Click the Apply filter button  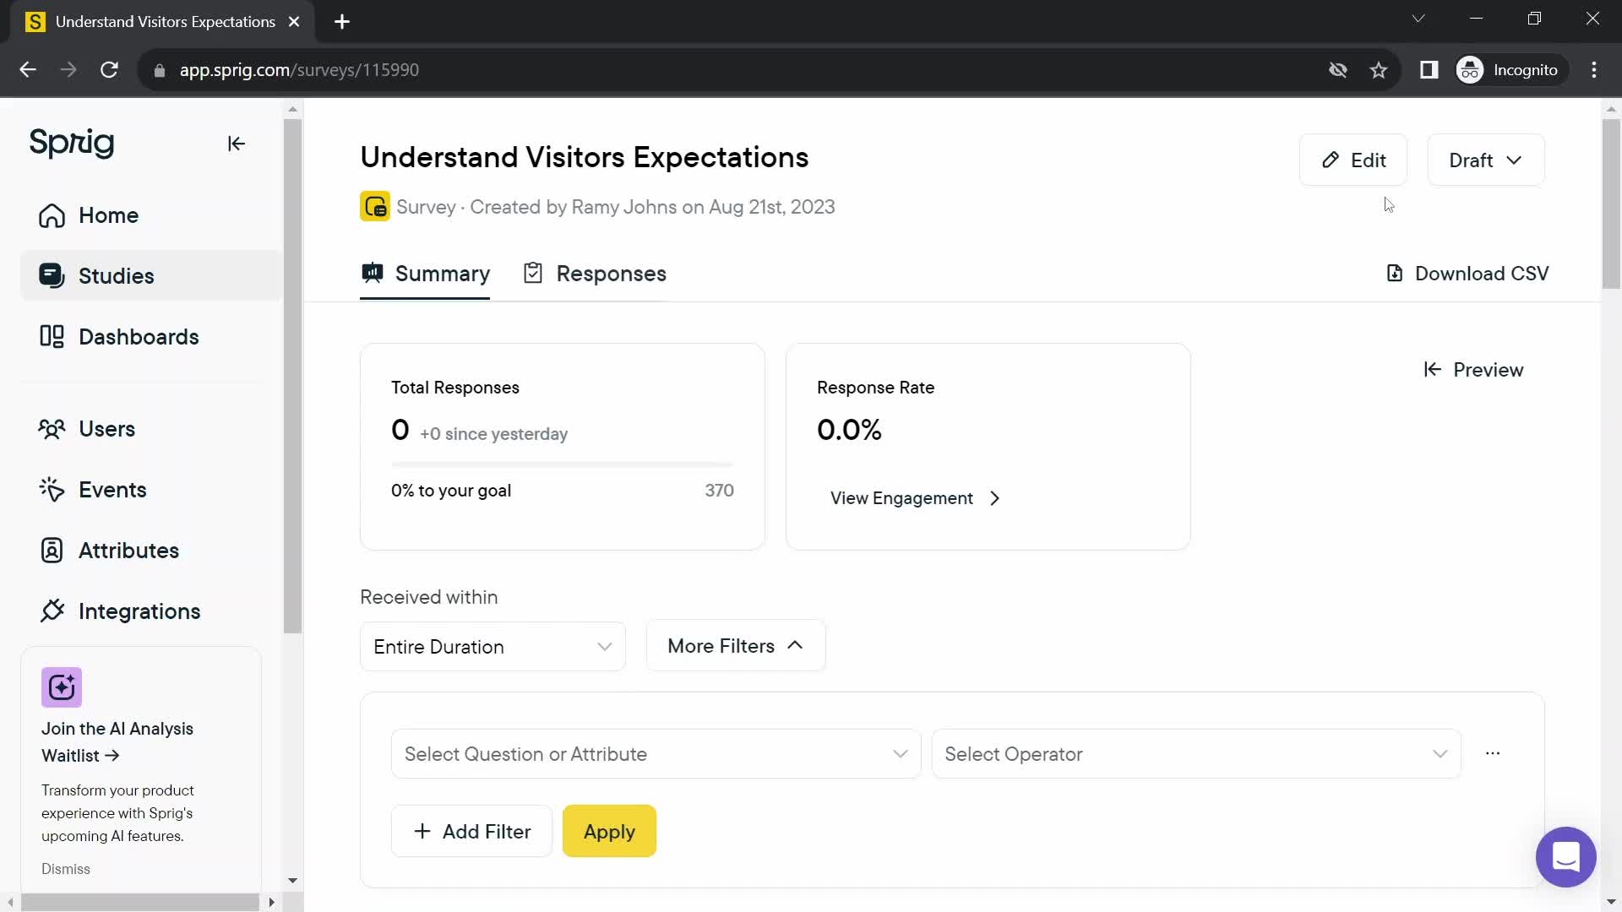coord(609,832)
